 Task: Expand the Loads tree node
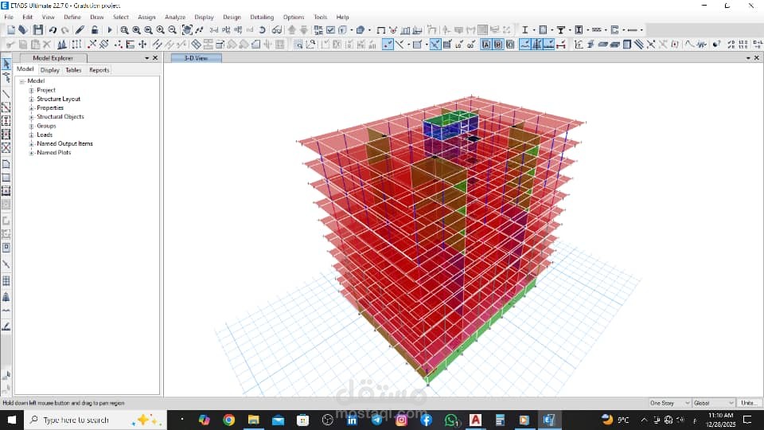pos(31,135)
